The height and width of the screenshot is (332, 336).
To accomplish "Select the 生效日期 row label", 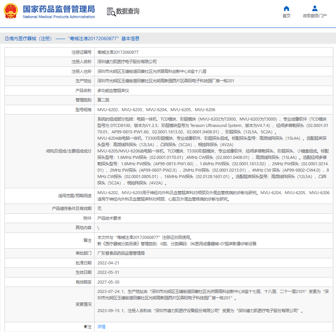I will point(83,272).
